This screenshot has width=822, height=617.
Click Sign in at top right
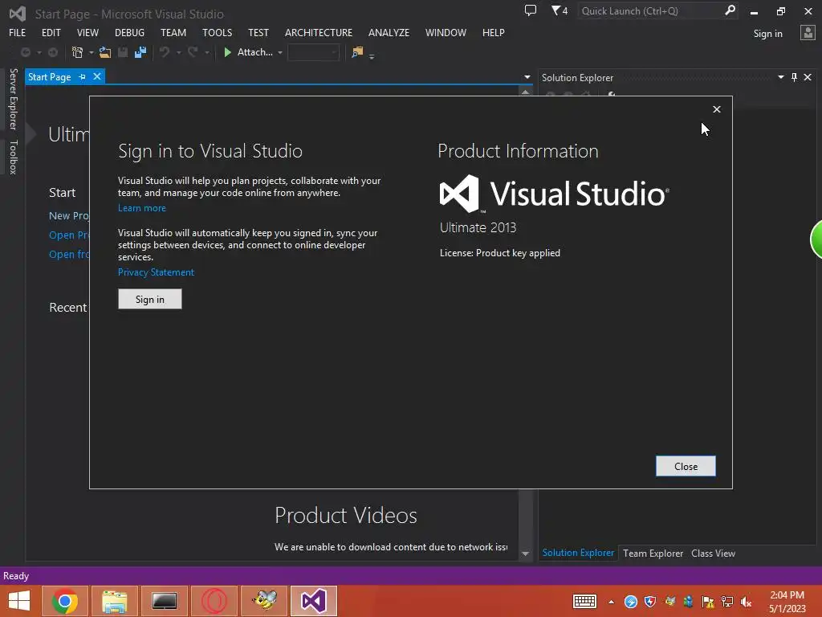pyautogui.click(x=767, y=34)
